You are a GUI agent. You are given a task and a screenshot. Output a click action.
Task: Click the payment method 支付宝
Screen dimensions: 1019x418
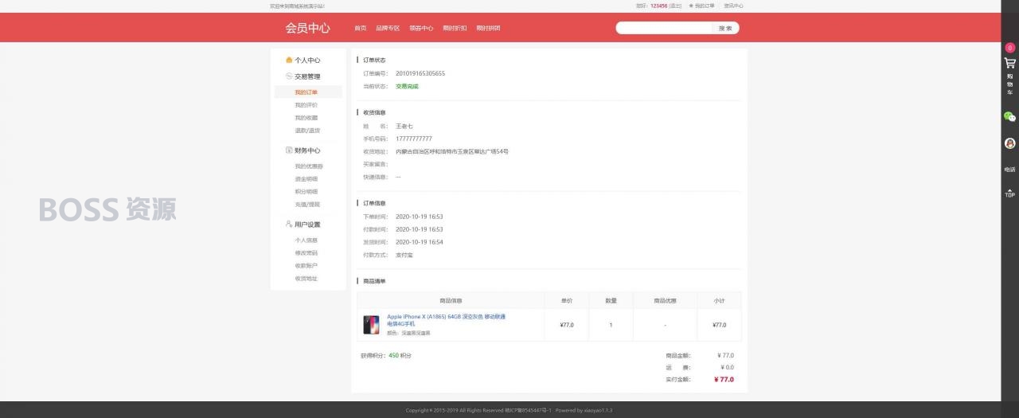pyautogui.click(x=404, y=255)
